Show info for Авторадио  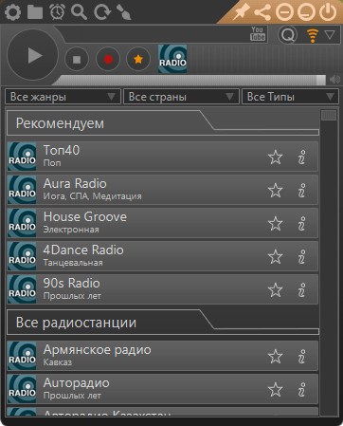(x=302, y=389)
